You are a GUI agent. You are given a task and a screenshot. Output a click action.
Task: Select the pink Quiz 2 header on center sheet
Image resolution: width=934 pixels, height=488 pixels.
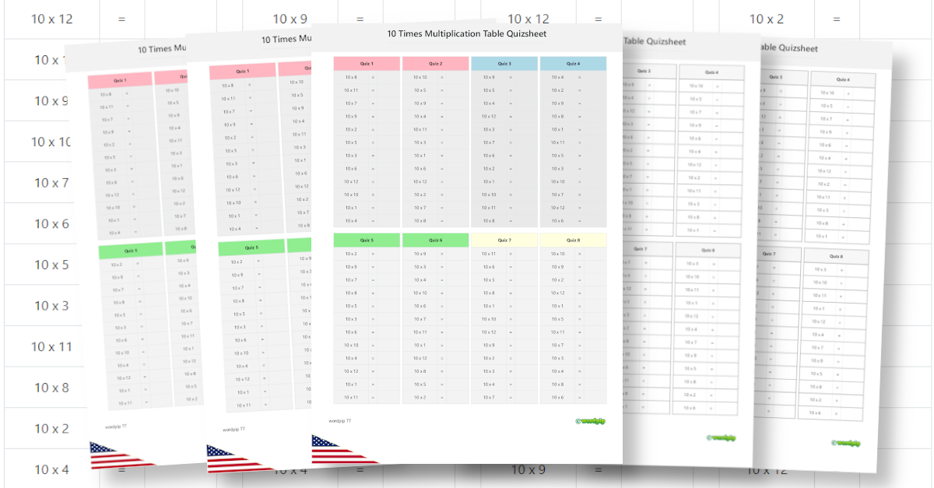point(435,64)
